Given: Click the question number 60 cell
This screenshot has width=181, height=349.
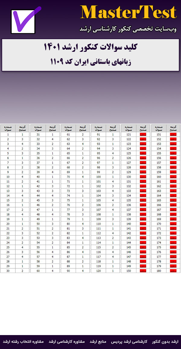Looking at the screenshot, I should pyautogui.click(x=38, y=271).
